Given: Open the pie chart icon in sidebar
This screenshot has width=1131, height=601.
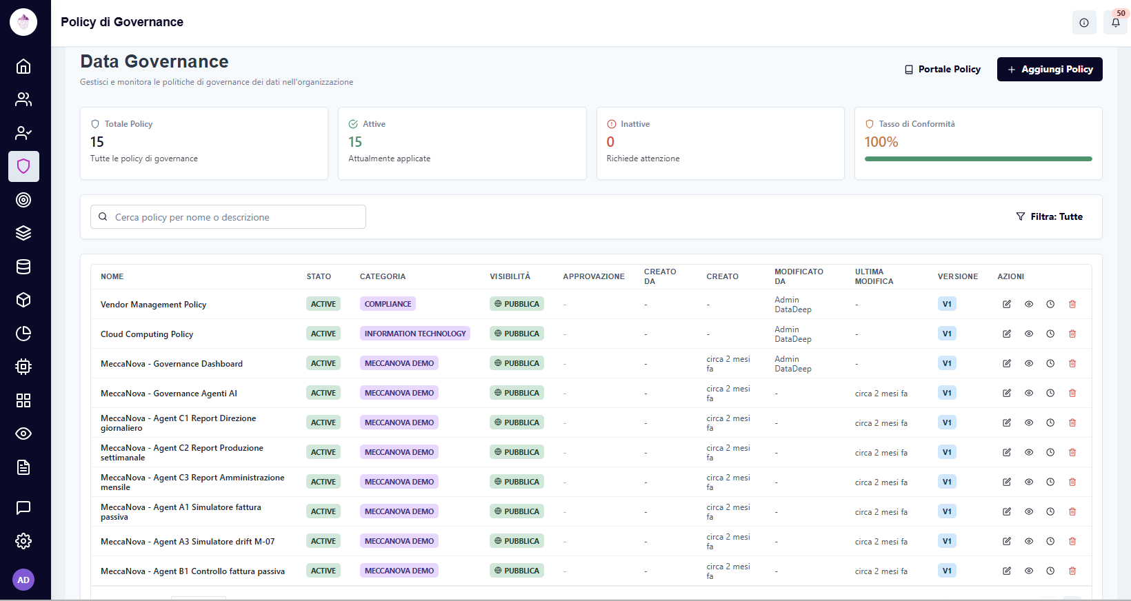Looking at the screenshot, I should (x=23, y=334).
